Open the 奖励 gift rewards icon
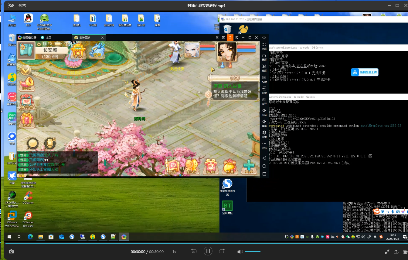408x260 pixels. point(27,120)
